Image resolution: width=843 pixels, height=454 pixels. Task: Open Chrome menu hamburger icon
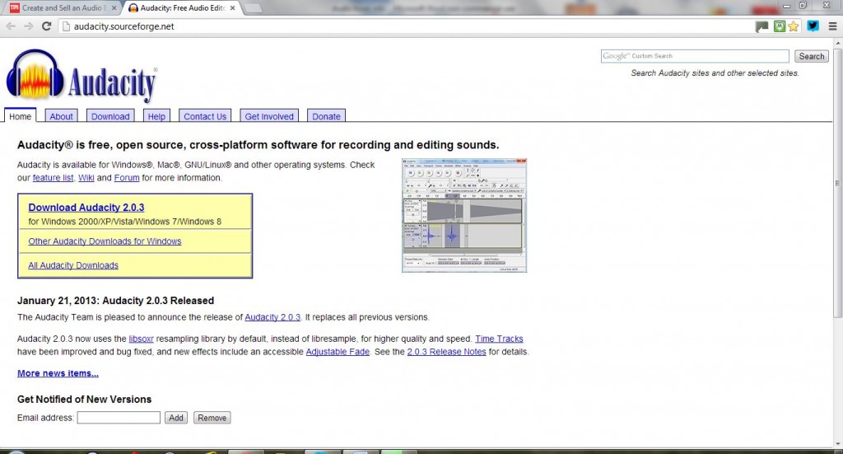(832, 26)
